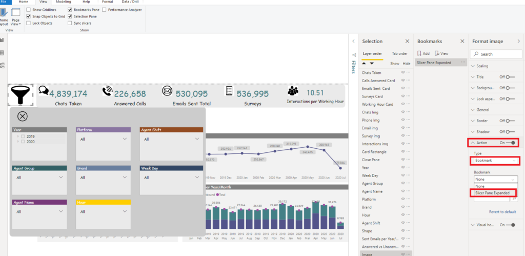Open more options for Slicer Pane Expanded bookmark
Viewport: 525px width, 256px height.
point(463,62)
